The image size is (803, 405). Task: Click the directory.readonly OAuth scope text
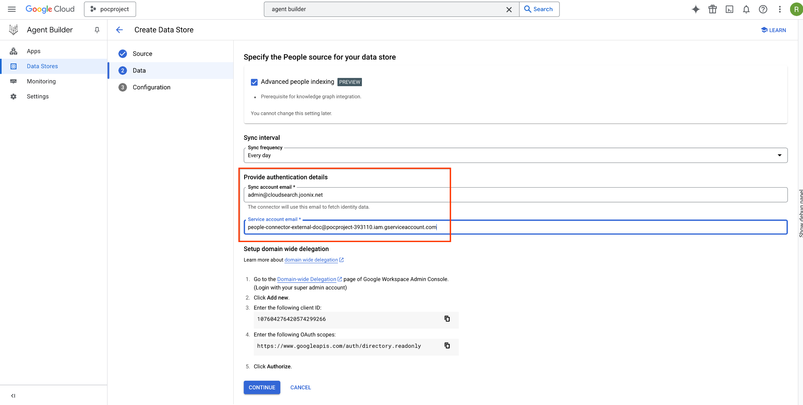[x=339, y=346]
